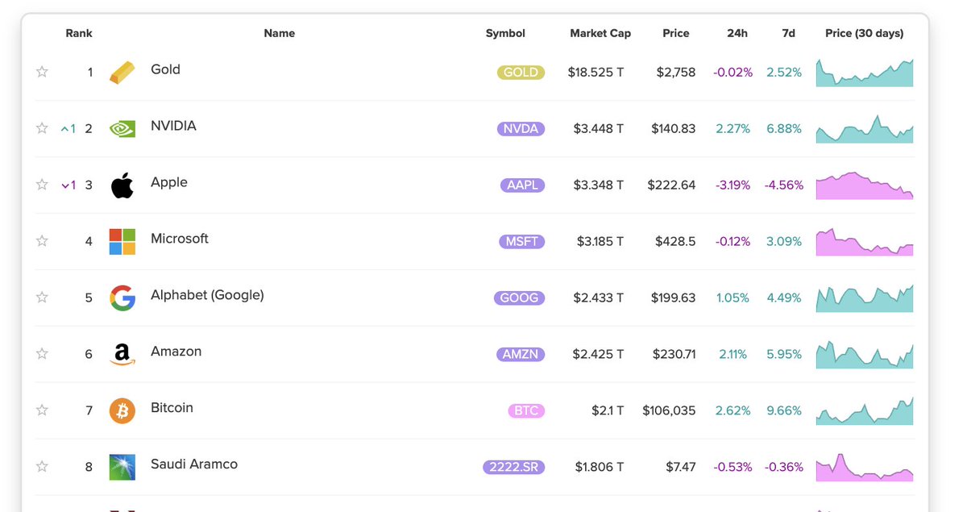This screenshot has width=967, height=512.
Task: Click the Saudi Aramco logo icon
Action: point(122,467)
